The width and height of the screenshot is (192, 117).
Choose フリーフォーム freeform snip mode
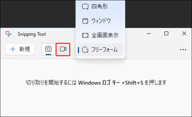click(100, 50)
